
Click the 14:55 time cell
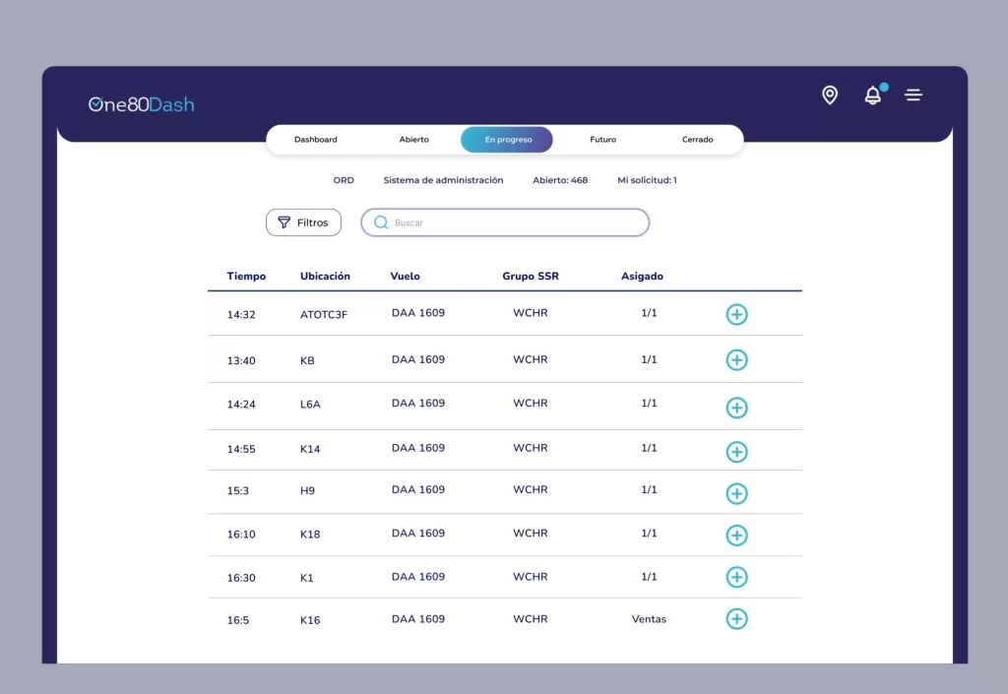[241, 449]
